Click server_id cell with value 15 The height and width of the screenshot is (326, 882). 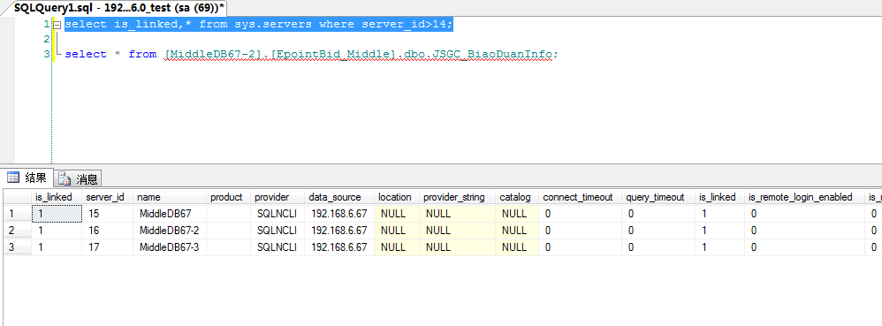[107, 214]
